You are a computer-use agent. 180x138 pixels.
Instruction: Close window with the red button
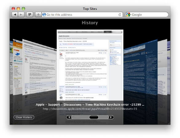coord(13,9)
